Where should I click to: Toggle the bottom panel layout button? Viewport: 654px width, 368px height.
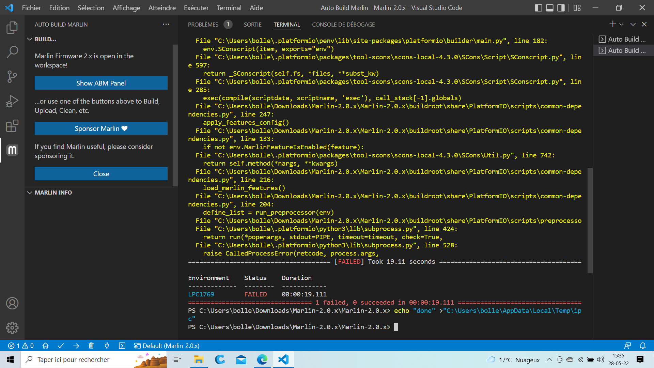[x=550, y=8]
